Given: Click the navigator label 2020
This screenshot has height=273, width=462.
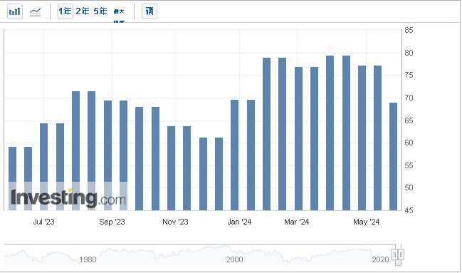Looking at the screenshot, I should click(380, 259).
